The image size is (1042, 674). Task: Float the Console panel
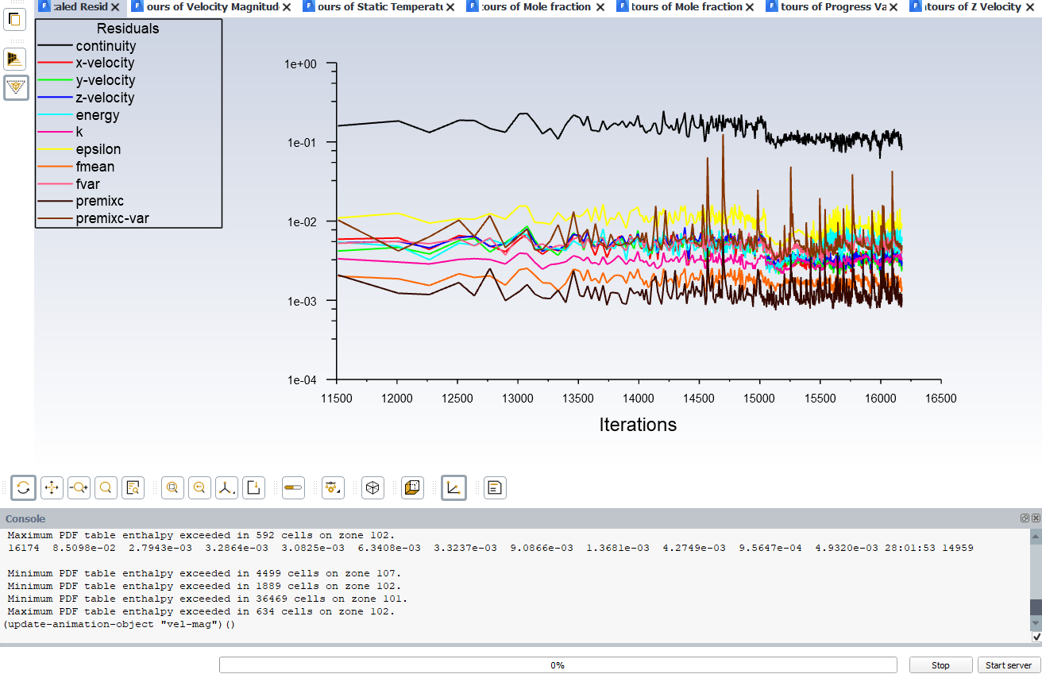[1025, 518]
